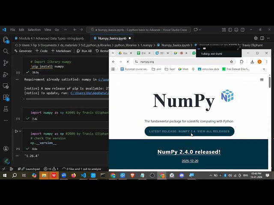Image resolution: width=274 pixels, height=205 pixels.
Task: Open the Extensions view
Action: click(x=6, y=97)
